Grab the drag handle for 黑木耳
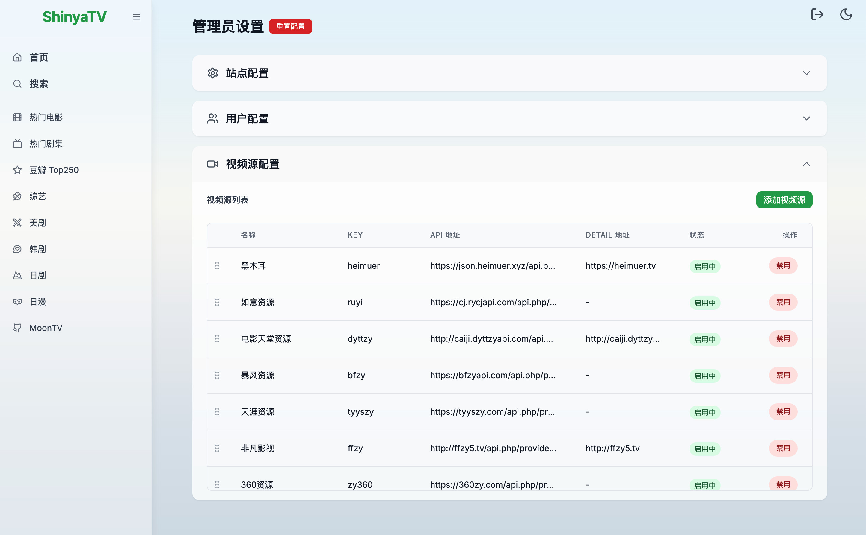 [x=217, y=266]
